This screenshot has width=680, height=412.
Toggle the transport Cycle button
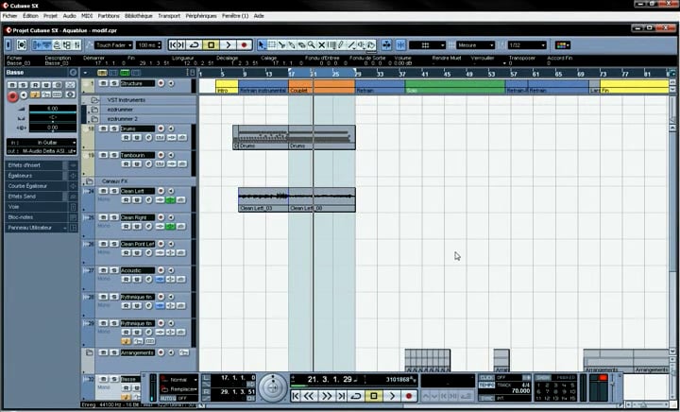point(356,396)
